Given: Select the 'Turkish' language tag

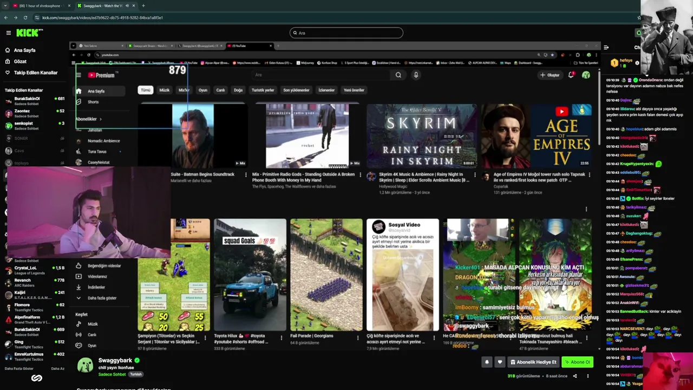Looking at the screenshot, I should [135, 374].
